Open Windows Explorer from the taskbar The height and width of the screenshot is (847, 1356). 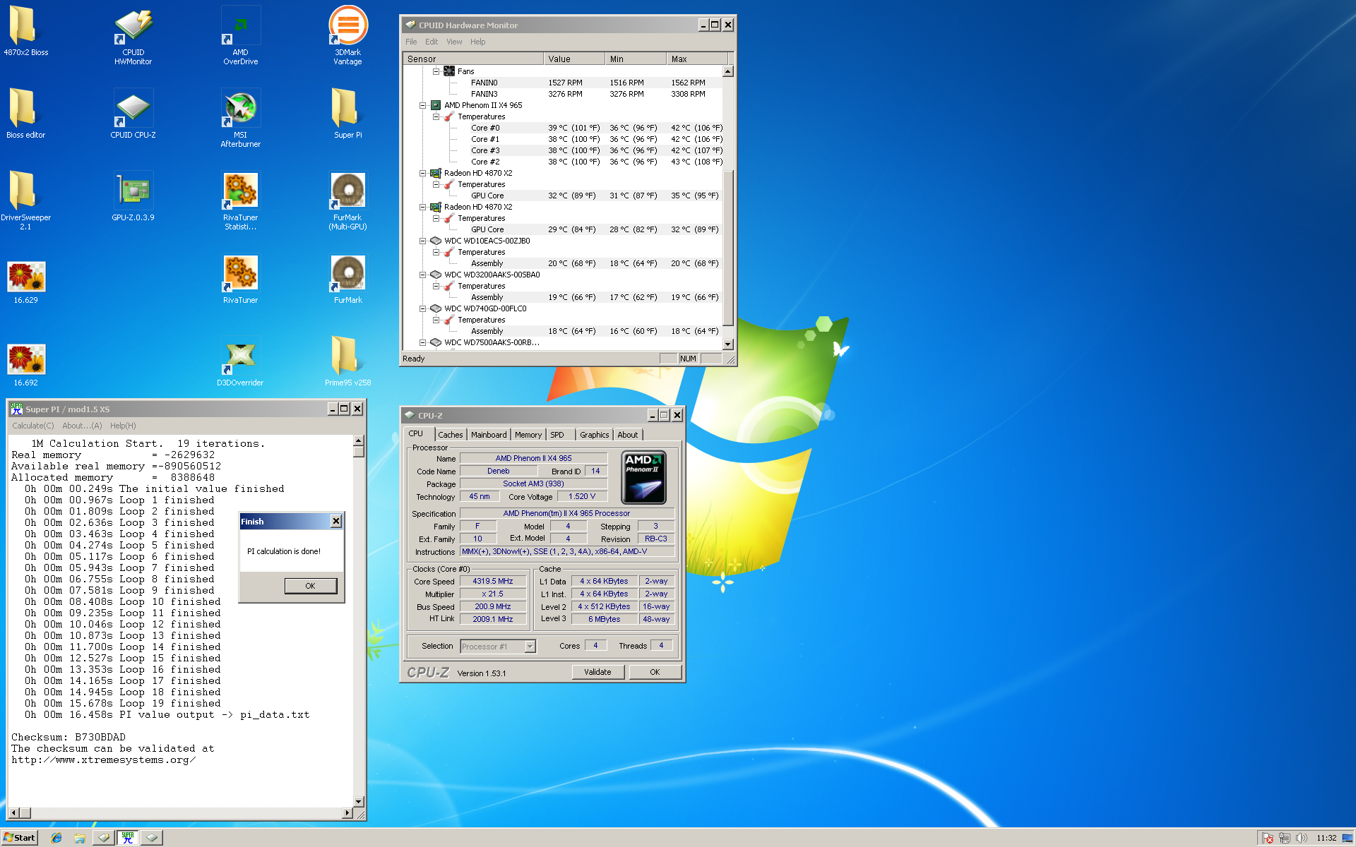pyautogui.click(x=80, y=838)
